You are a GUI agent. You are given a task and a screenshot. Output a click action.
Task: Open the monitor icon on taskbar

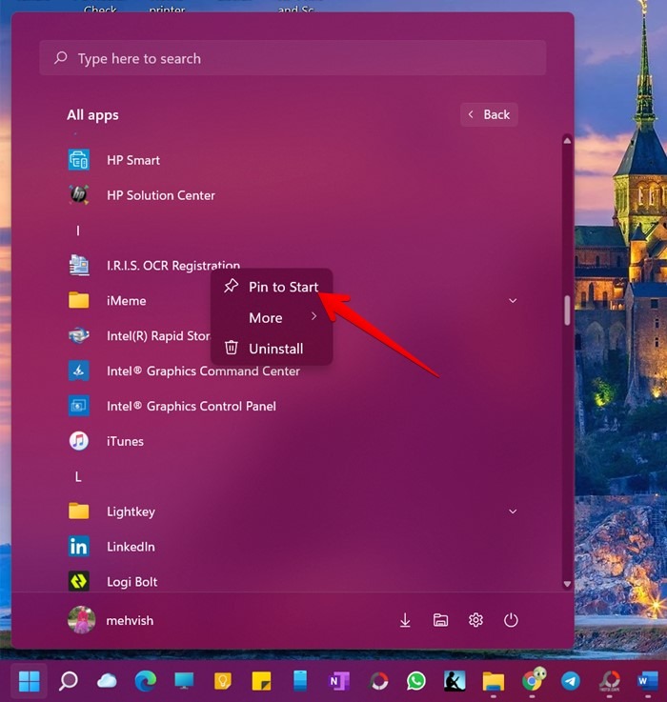(x=184, y=681)
